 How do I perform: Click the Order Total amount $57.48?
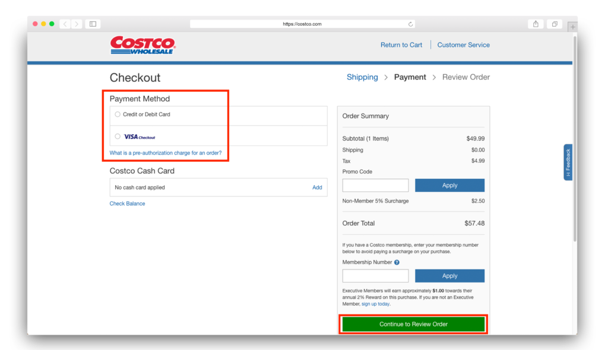click(x=474, y=223)
